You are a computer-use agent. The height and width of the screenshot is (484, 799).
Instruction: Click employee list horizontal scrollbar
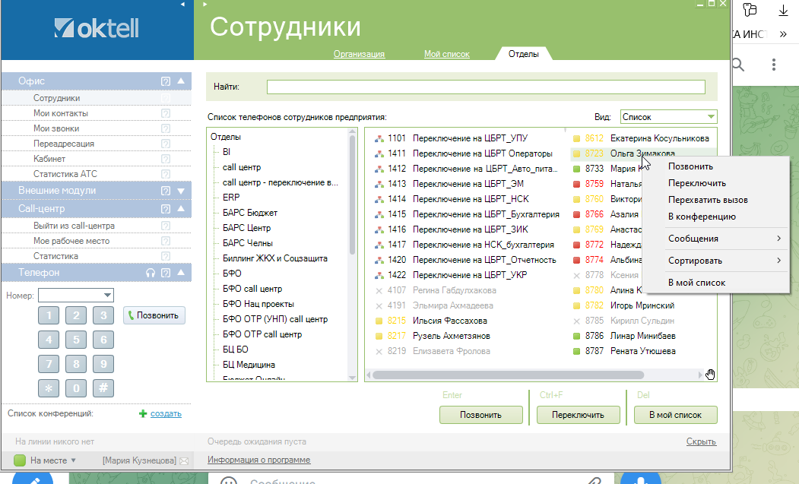[x=508, y=375]
